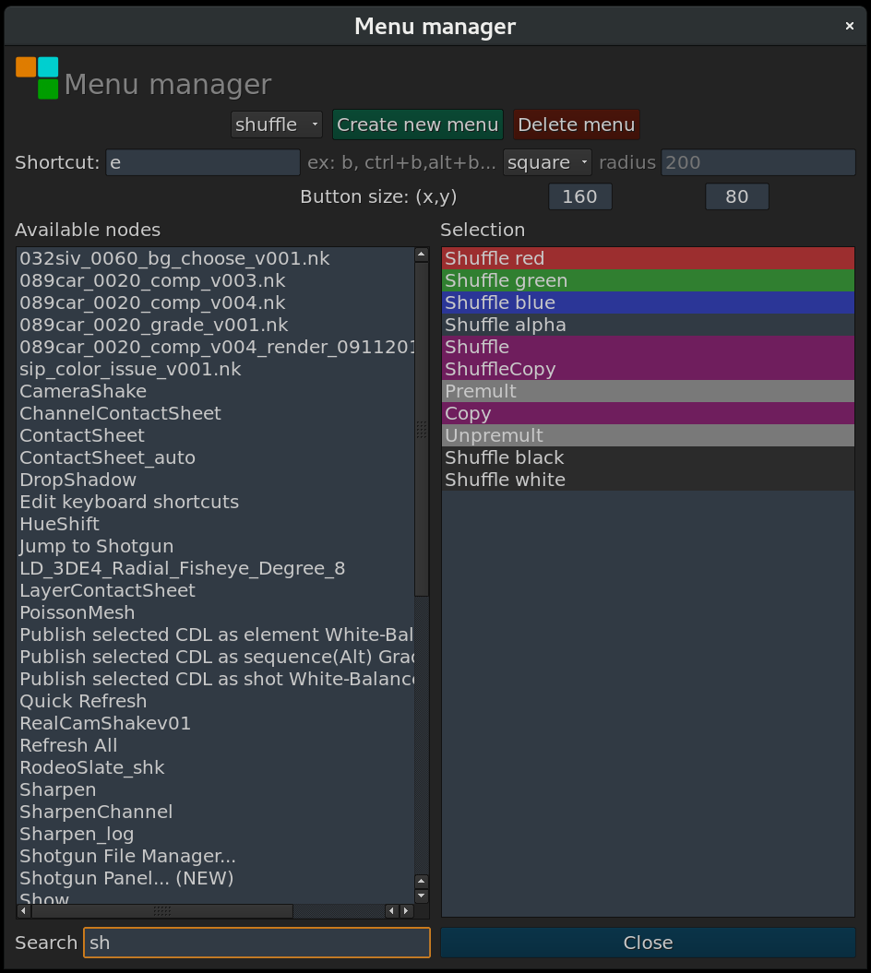Select HueShift in the Available nodes list
This screenshot has width=871, height=973.
click(x=59, y=524)
